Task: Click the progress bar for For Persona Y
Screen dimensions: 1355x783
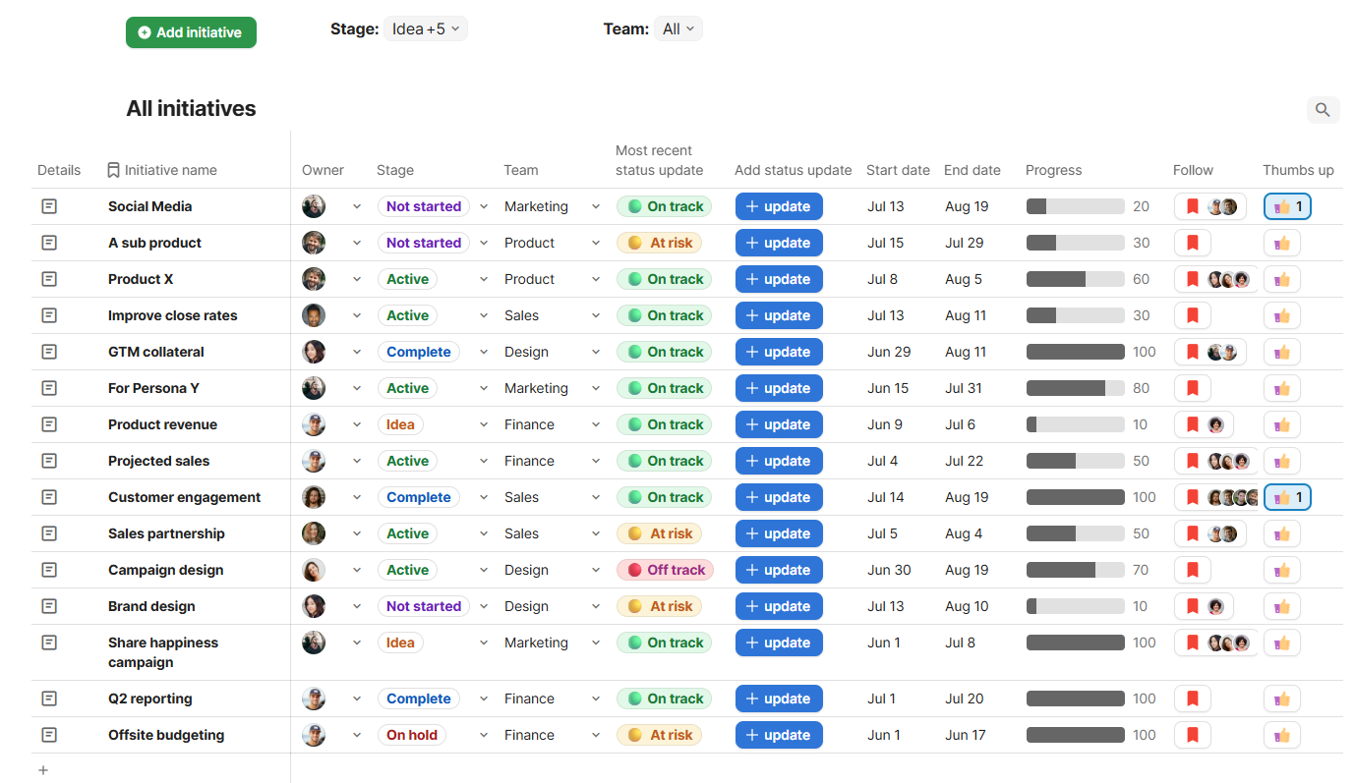Action: coord(1075,387)
